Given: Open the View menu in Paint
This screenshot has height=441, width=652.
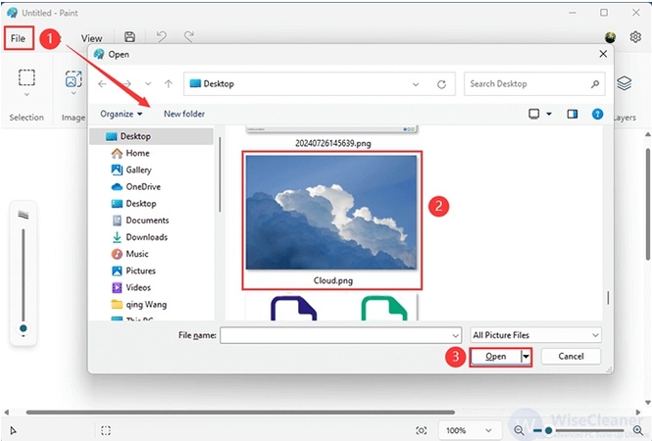Looking at the screenshot, I should (x=91, y=38).
